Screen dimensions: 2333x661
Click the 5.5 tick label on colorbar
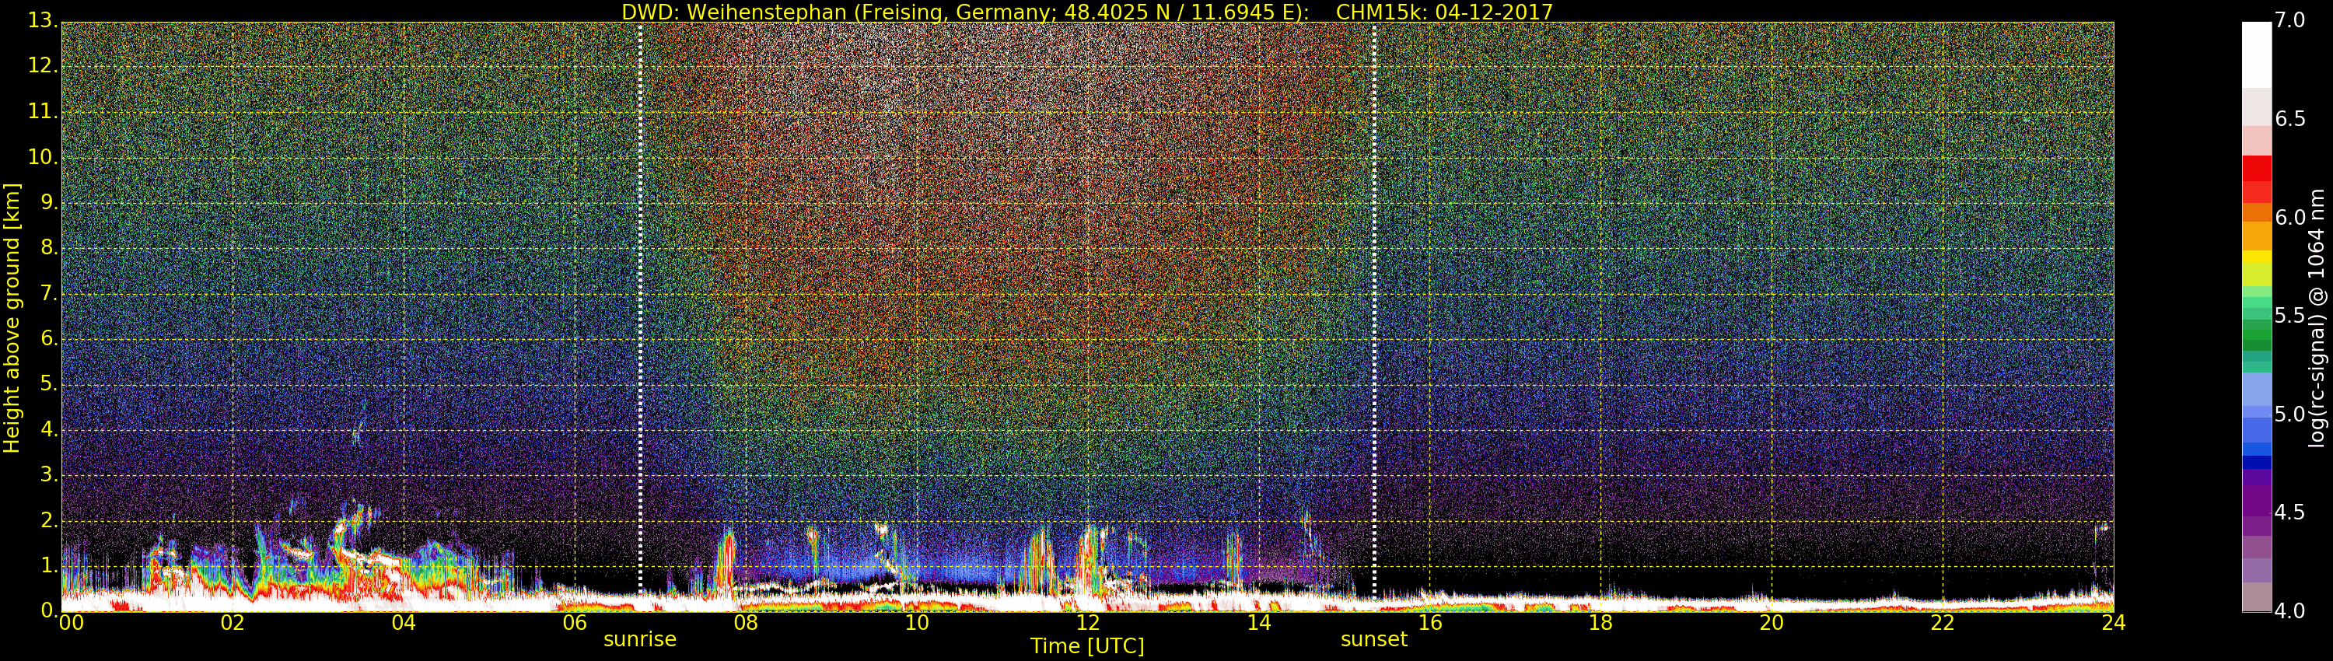tap(2290, 315)
